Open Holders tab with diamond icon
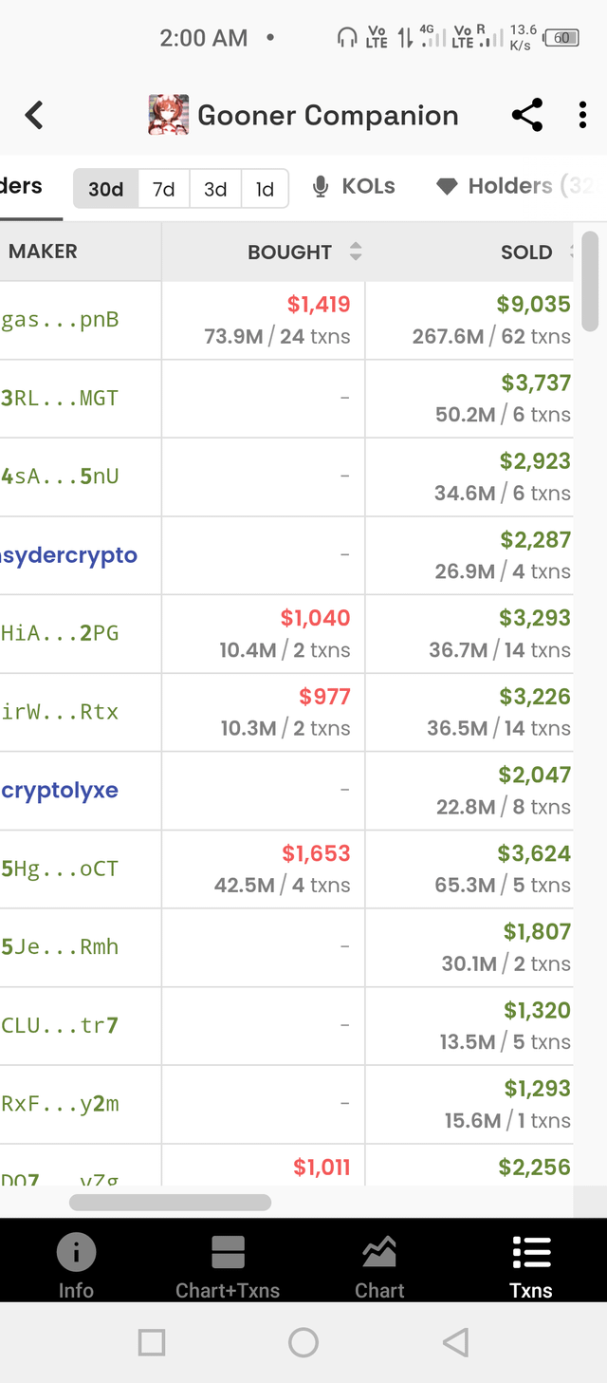The height and width of the screenshot is (1383, 607). (x=510, y=186)
